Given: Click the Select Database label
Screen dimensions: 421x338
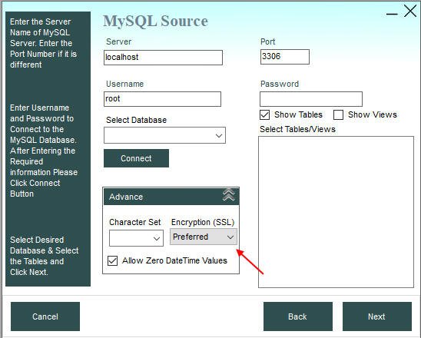Looking at the screenshot, I should click(x=136, y=120).
